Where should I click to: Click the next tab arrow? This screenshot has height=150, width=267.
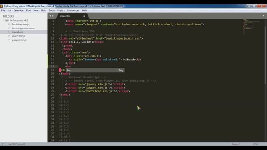[x=53, y=16]
